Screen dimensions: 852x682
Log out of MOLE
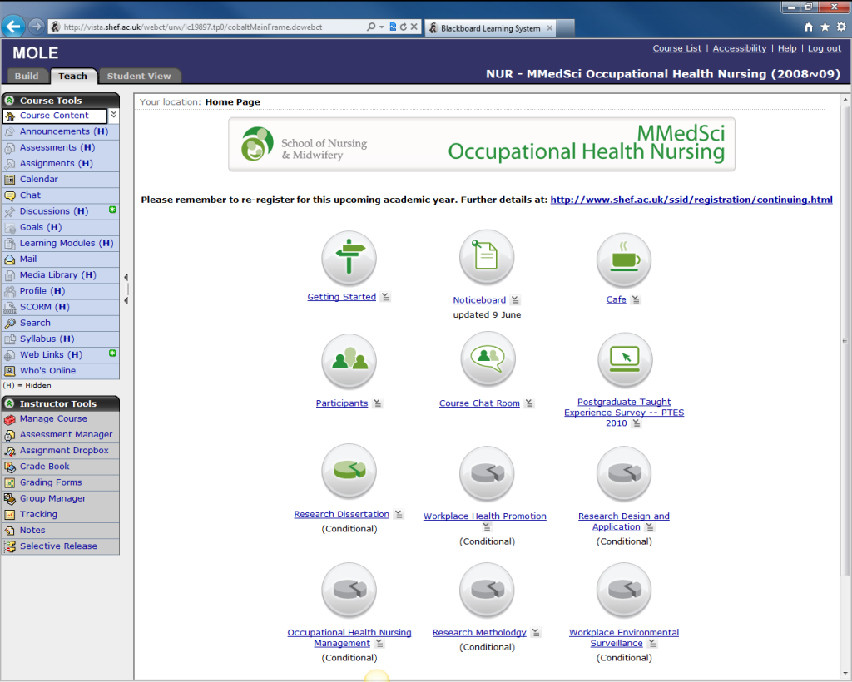[x=824, y=48]
